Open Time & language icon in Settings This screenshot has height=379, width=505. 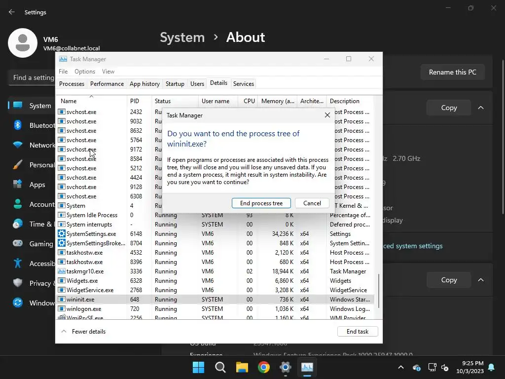point(18,224)
